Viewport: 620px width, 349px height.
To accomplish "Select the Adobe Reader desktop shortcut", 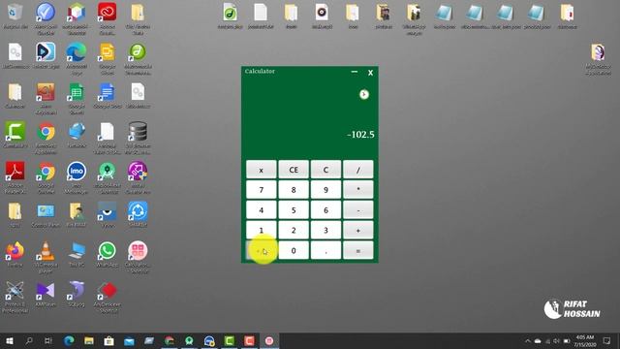I will pos(15,176).
